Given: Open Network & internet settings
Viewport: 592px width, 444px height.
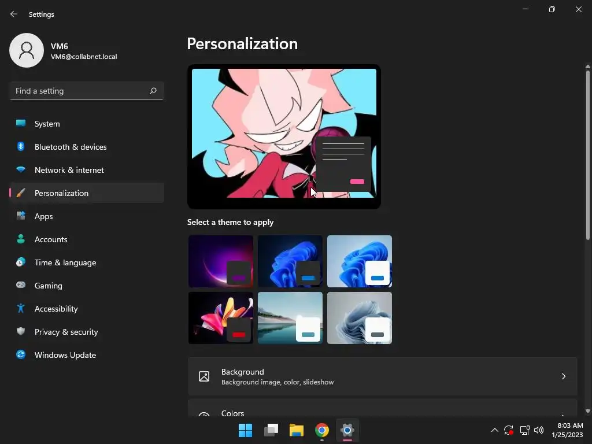Looking at the screenshot, I should [87, 170].
